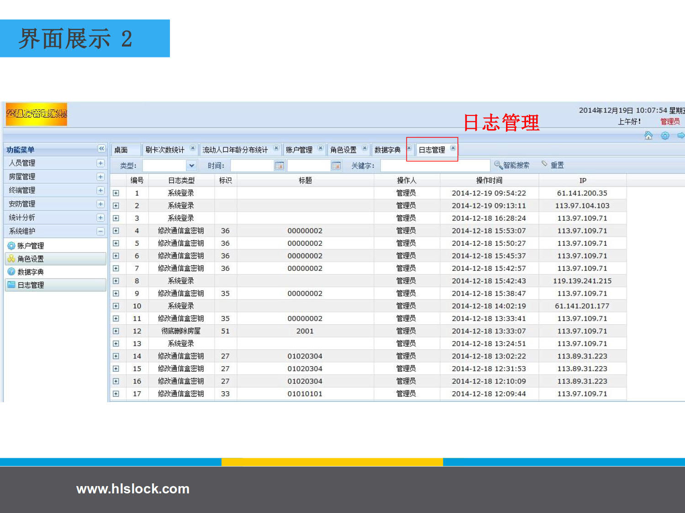Expand the 人员管理 menu section

(100, 163)
